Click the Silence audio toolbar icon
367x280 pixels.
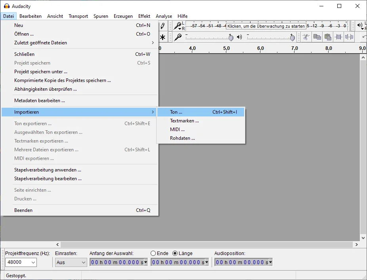coord(349,37)
